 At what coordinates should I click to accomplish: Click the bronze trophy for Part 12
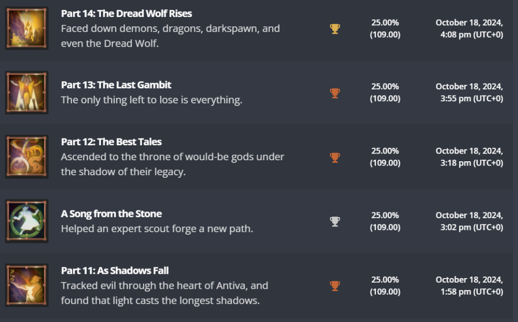point(335,157)
